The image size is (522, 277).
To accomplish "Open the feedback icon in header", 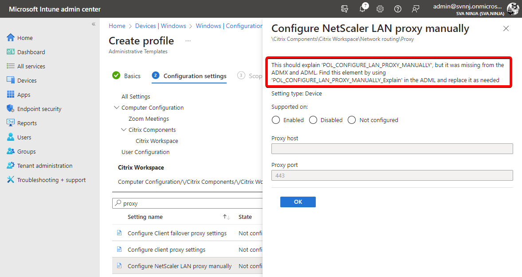I will pyautogui.click(x=416, y=9).
